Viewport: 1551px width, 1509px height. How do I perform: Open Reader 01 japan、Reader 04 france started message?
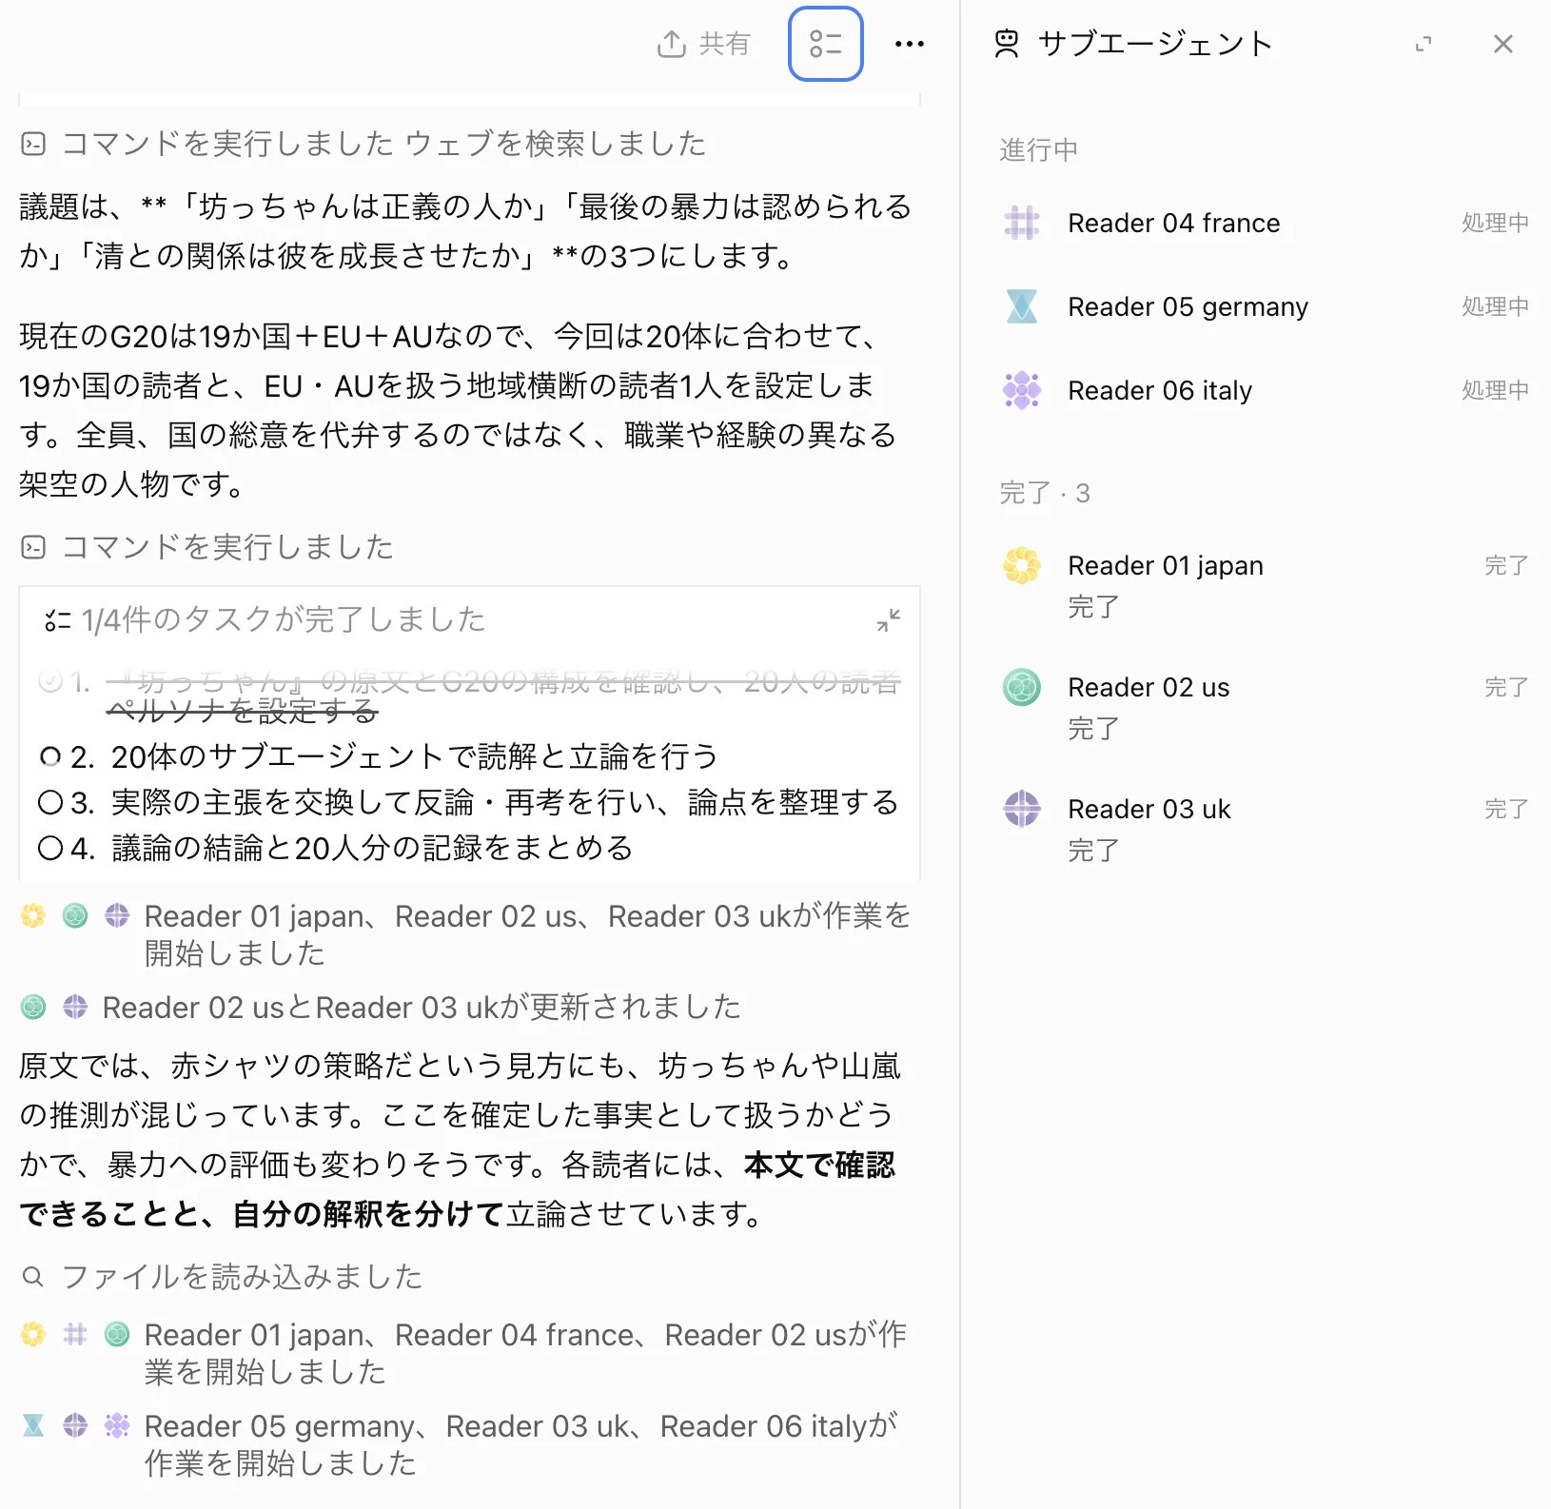[x=525, y=1353]
